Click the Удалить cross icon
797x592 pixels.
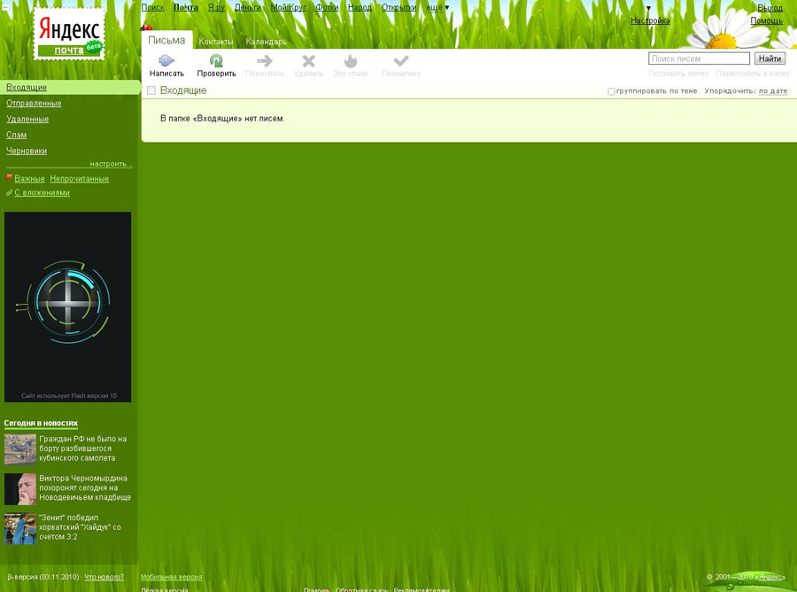click(308, 61)
